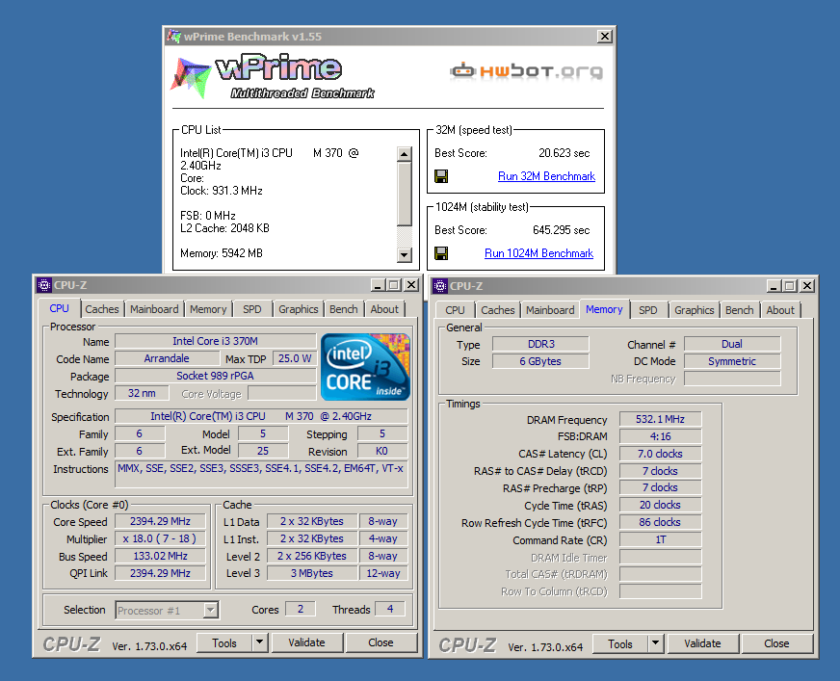The image size is (840, 681).
Task: Click the Threads count value 4
Action: pos(390,609)
